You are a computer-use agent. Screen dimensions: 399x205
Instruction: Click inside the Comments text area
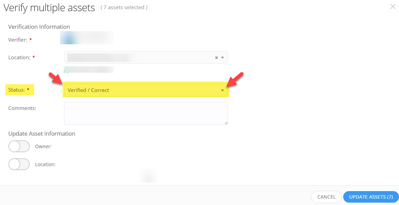click(x=145, y=113)
